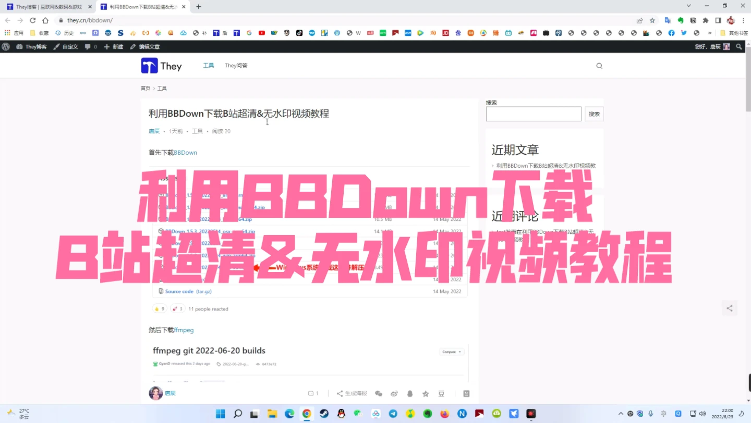Screen dimensions: 751x423
Task: Open the Source code (tar.gz) link
Action: click(188, 291)
